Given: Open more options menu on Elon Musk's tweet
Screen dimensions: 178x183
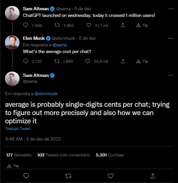Looking at the screenshot, I should point(171,38).
